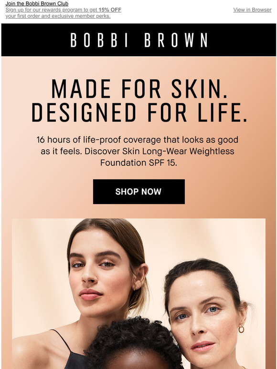
Task: Click the MADE FOR SKIN headline
Action: (x=139, y=89)
